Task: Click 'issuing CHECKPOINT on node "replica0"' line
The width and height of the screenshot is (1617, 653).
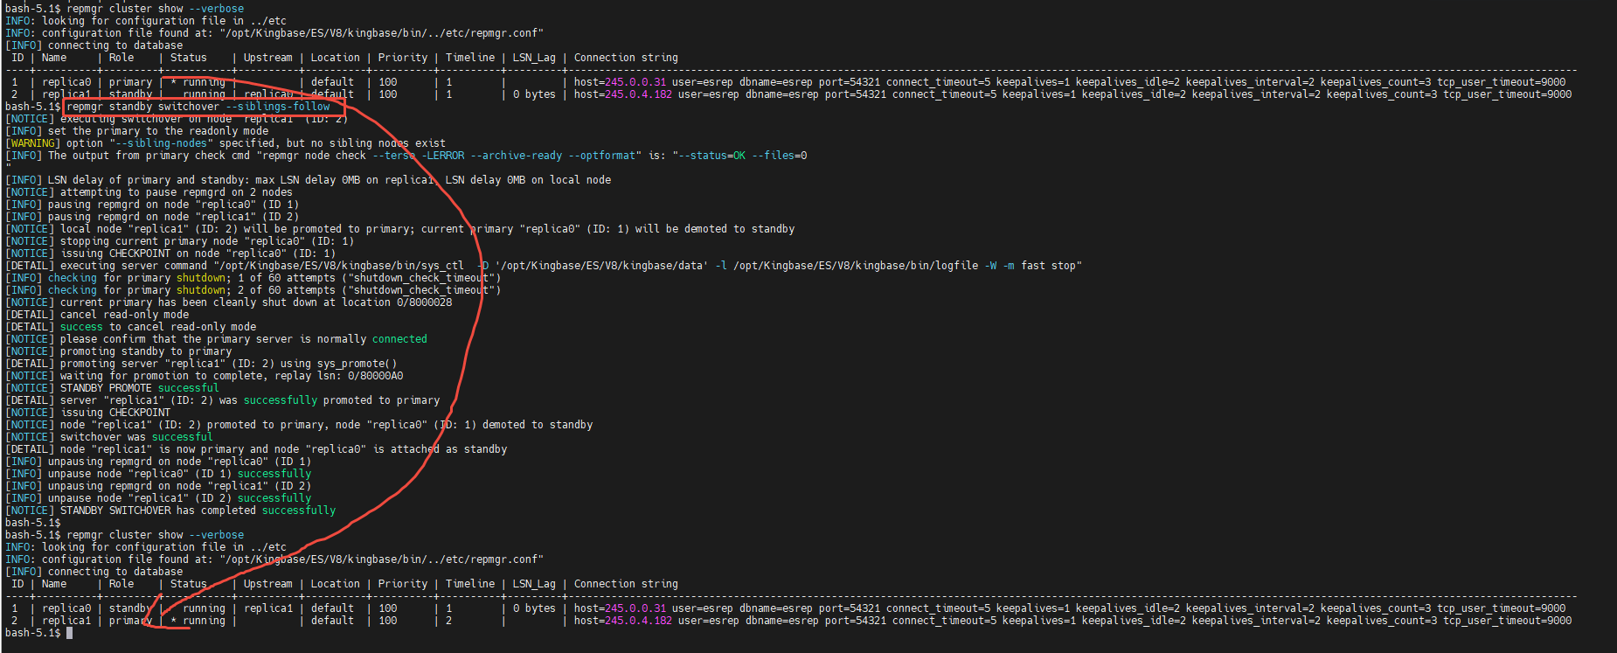Action: [x=170, y=254]
